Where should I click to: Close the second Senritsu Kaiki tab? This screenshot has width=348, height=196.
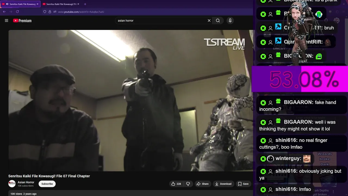(78, 4)
